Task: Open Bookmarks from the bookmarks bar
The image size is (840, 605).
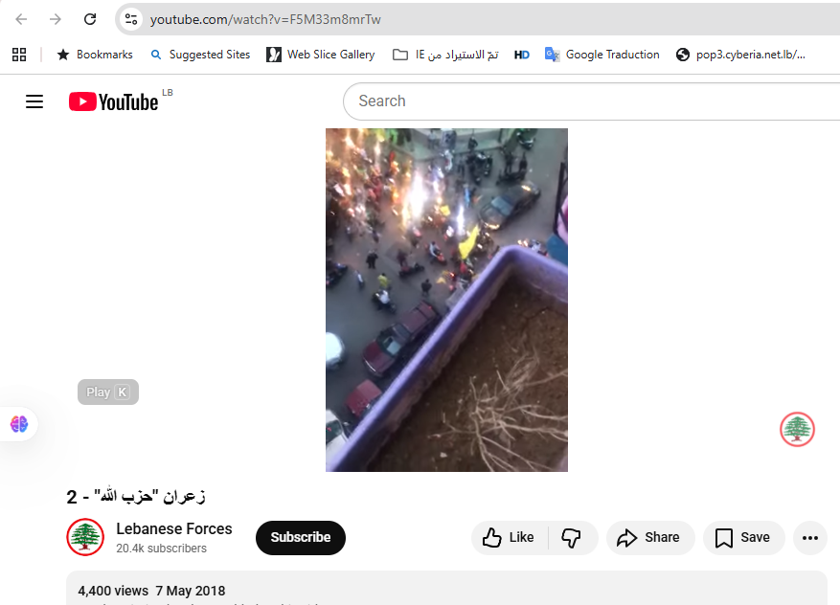Action: tap(94, 55)
